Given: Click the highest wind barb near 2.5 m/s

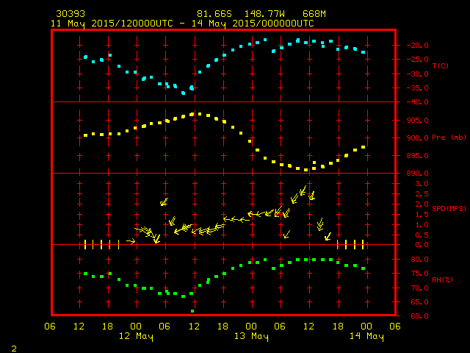Looking at the screenshot, I should click(303, 190).
